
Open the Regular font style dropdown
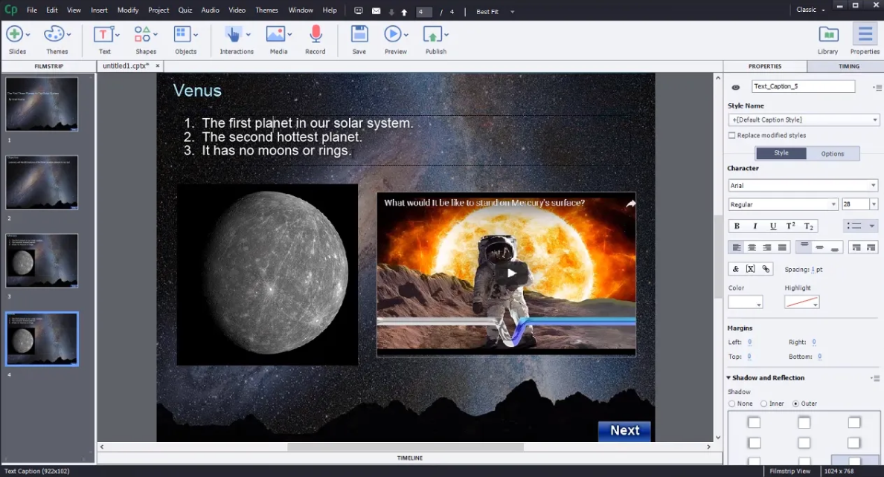(783, 204)
